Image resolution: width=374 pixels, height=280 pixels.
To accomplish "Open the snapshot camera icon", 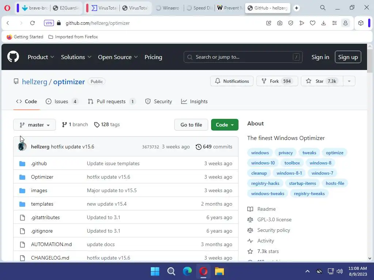I will point(279,23).
